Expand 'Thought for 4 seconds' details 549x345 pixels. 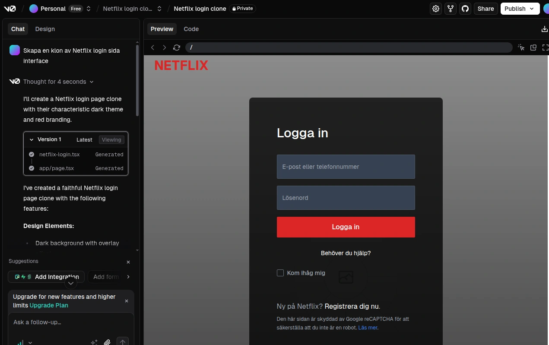point(58,82)
